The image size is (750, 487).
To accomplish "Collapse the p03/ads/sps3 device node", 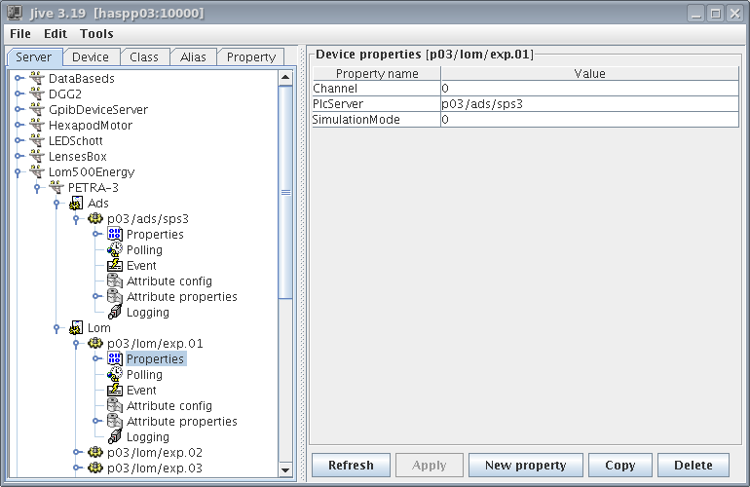I will [76, 219].
